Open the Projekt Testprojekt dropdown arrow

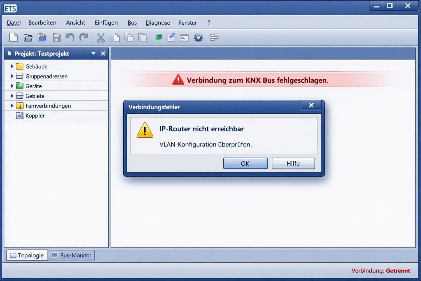pyautogui.click(x=93, y=54)
